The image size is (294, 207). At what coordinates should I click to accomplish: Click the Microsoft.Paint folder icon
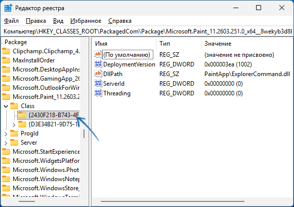6,97
